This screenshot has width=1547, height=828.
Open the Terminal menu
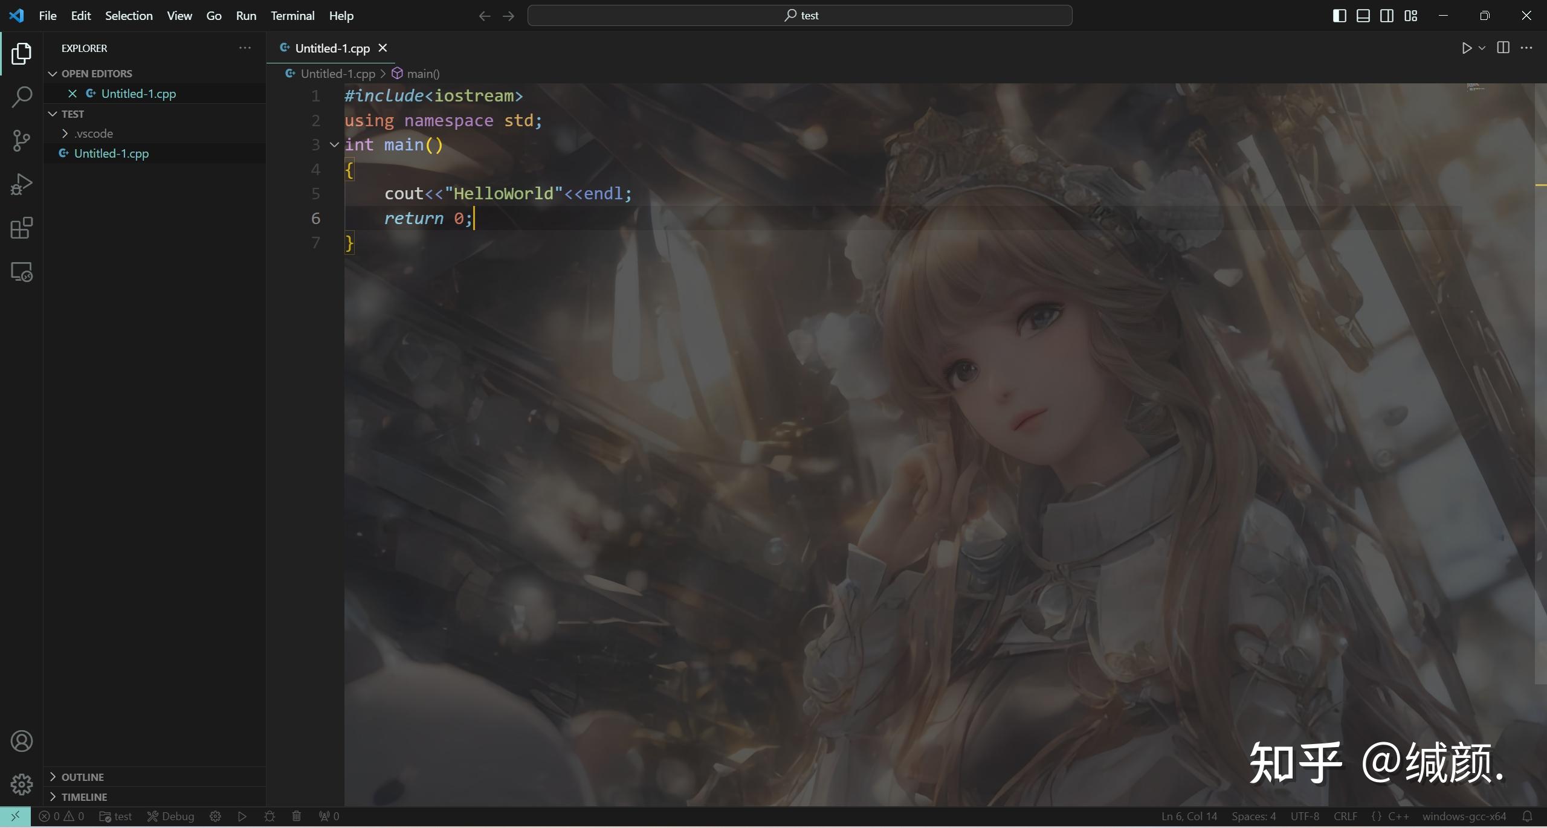pos(292,16)
